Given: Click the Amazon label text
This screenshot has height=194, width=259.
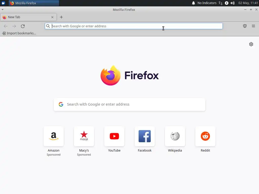Looking at the screenshot, I should (x=54, y=151).
